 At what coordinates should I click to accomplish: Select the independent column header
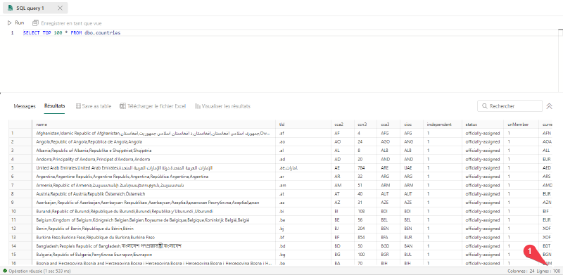coord(442,124)
